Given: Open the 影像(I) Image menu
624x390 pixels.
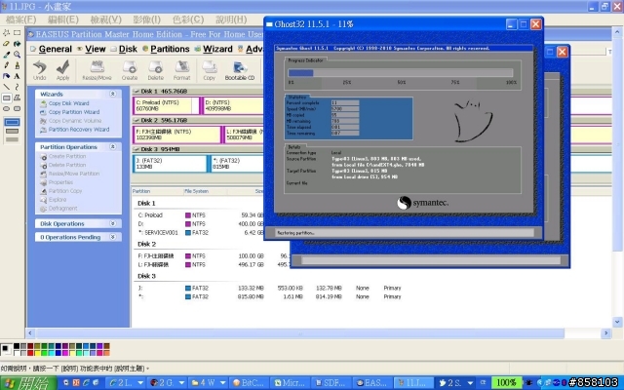Looking at the screenshot, I should 146,19.
